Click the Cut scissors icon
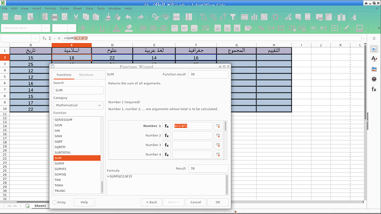 click(76, 17)
